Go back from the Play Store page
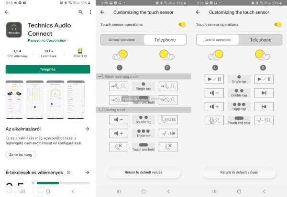The width and height of the screenshot is (287, 197). tap(7, 12)
